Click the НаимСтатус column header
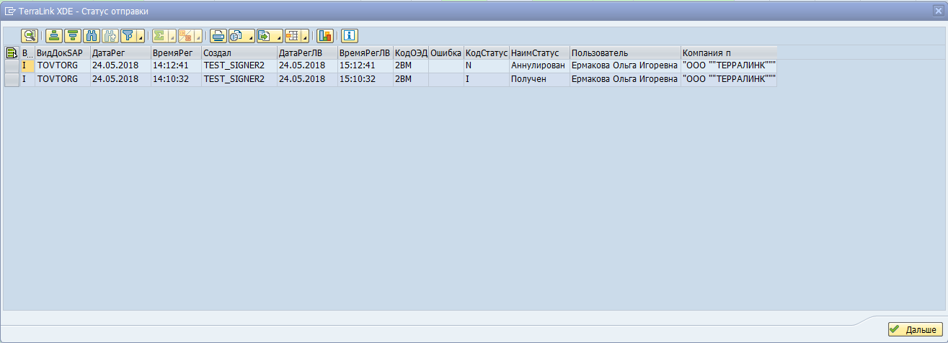948x343 pixels. [x=539, y=52]
